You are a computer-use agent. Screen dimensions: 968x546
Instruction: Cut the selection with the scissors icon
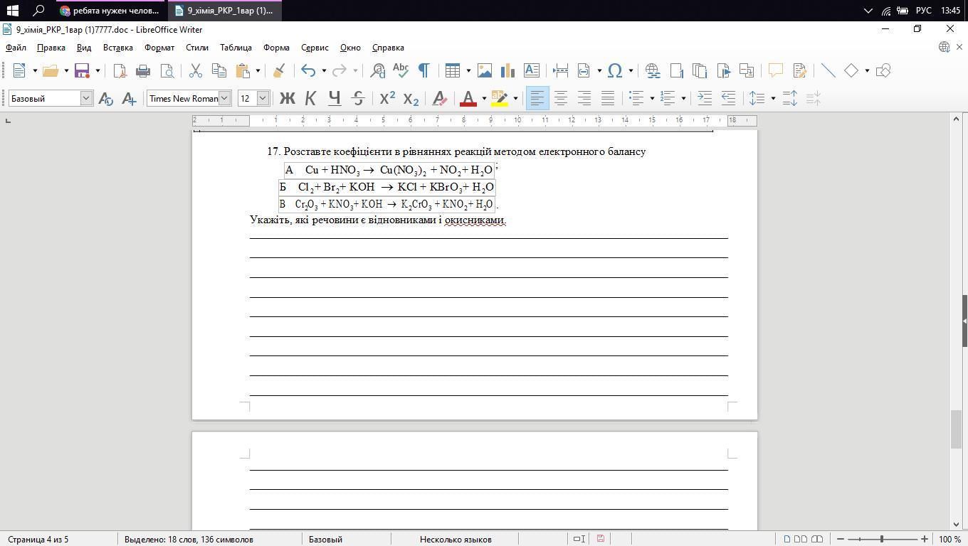tap(195, 70)
